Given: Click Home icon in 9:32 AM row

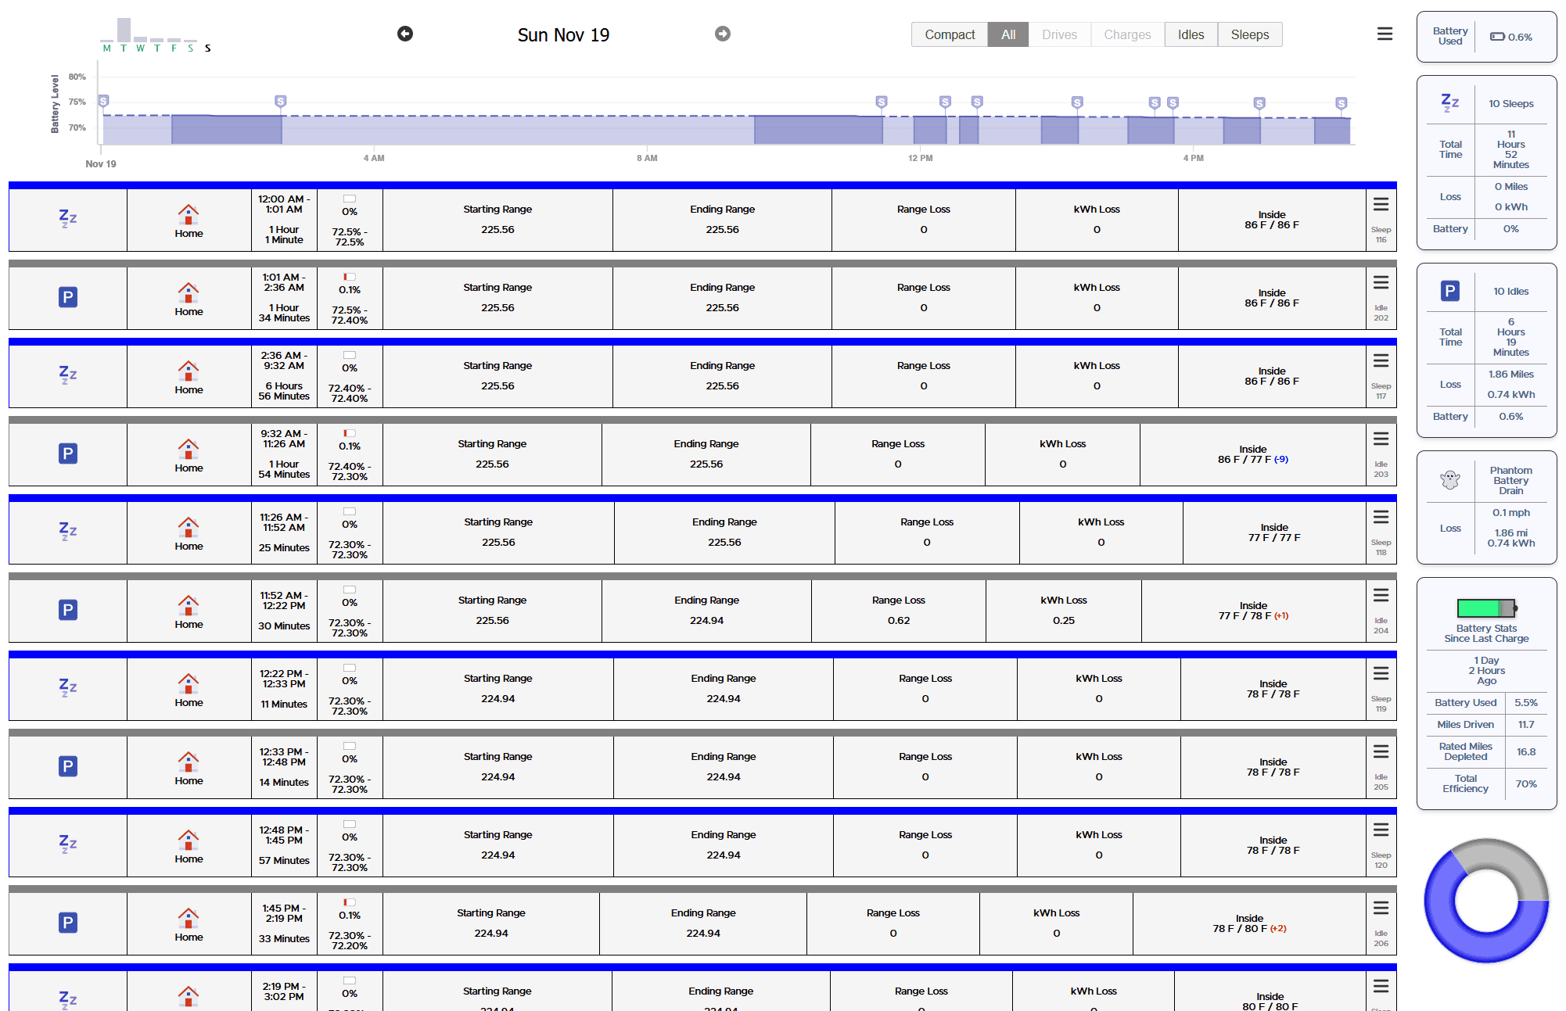Looking at the screenshot, I should point(189,449).
